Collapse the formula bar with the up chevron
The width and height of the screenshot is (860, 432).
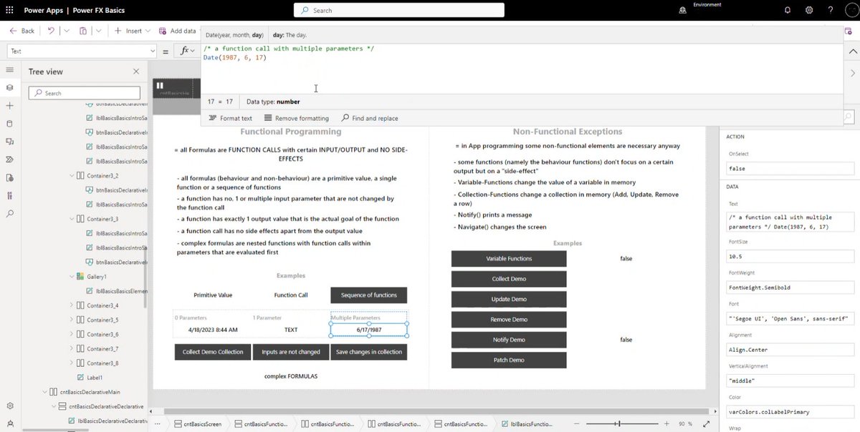click(x=852, y=51)
